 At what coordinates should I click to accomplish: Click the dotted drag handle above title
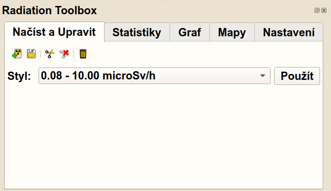pos(165,1)
